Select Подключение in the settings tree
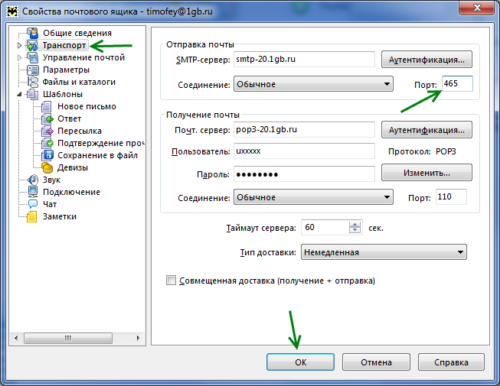 click(x=71, y=192)
